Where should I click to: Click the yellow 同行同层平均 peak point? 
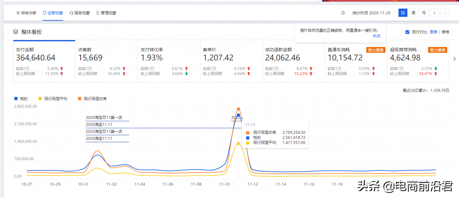point(238,144)
